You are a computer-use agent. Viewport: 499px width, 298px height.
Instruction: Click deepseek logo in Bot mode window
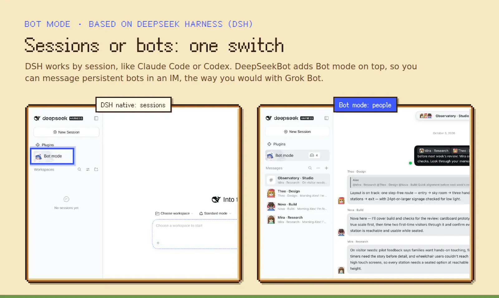pos(290,118)
